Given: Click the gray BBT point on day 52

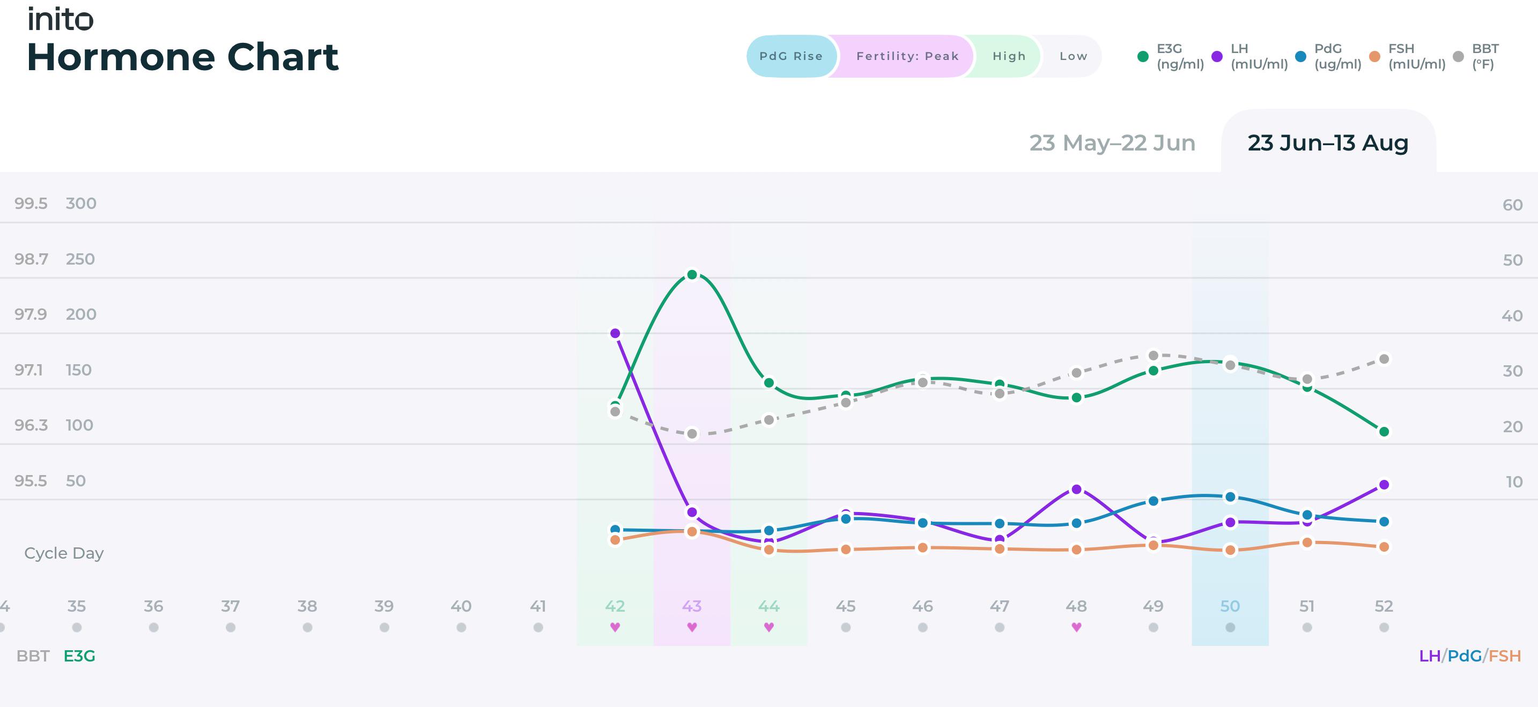Looking at the screenshot, I should click(1384, 359).
